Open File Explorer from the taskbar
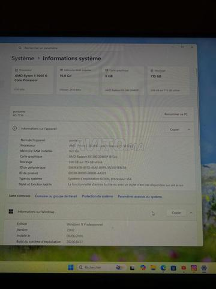The image size is (216, 289). pyautogui.click(x=153, y=267)
